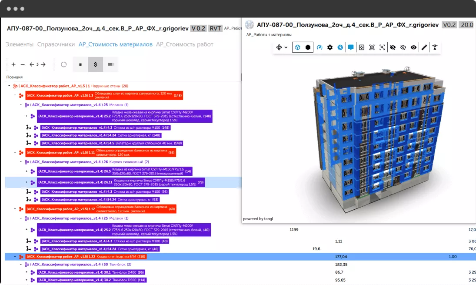Click the plus expand-all button
Screen dimensions: 476x285
click(13, 64)
